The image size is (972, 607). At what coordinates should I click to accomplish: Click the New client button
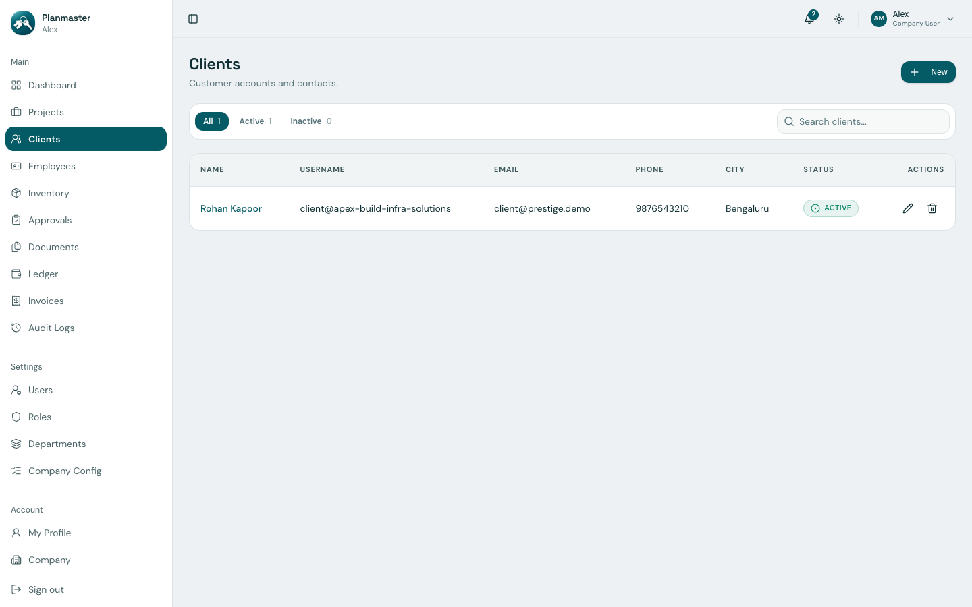[x=928, y=72]
